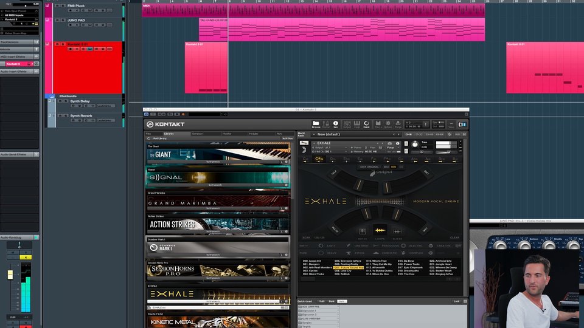
Task: Click the Kontakt Info icon
Action: pos(336,123)
